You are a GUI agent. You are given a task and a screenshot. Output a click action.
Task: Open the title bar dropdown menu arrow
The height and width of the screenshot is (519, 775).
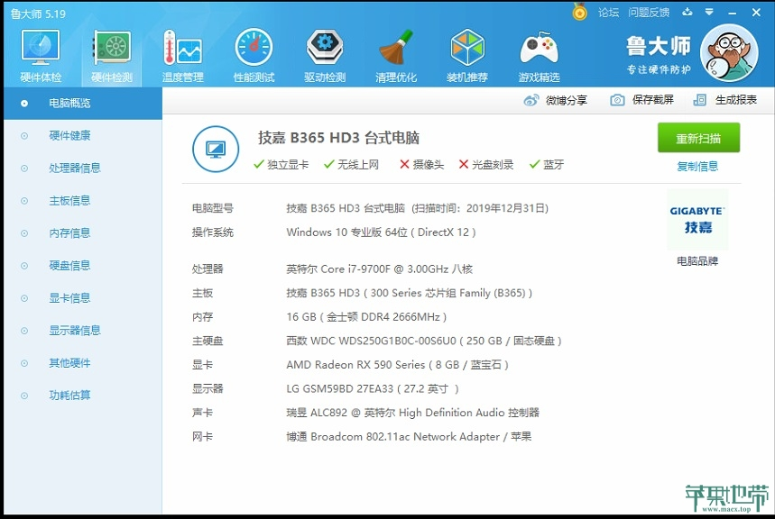[709, 12]
